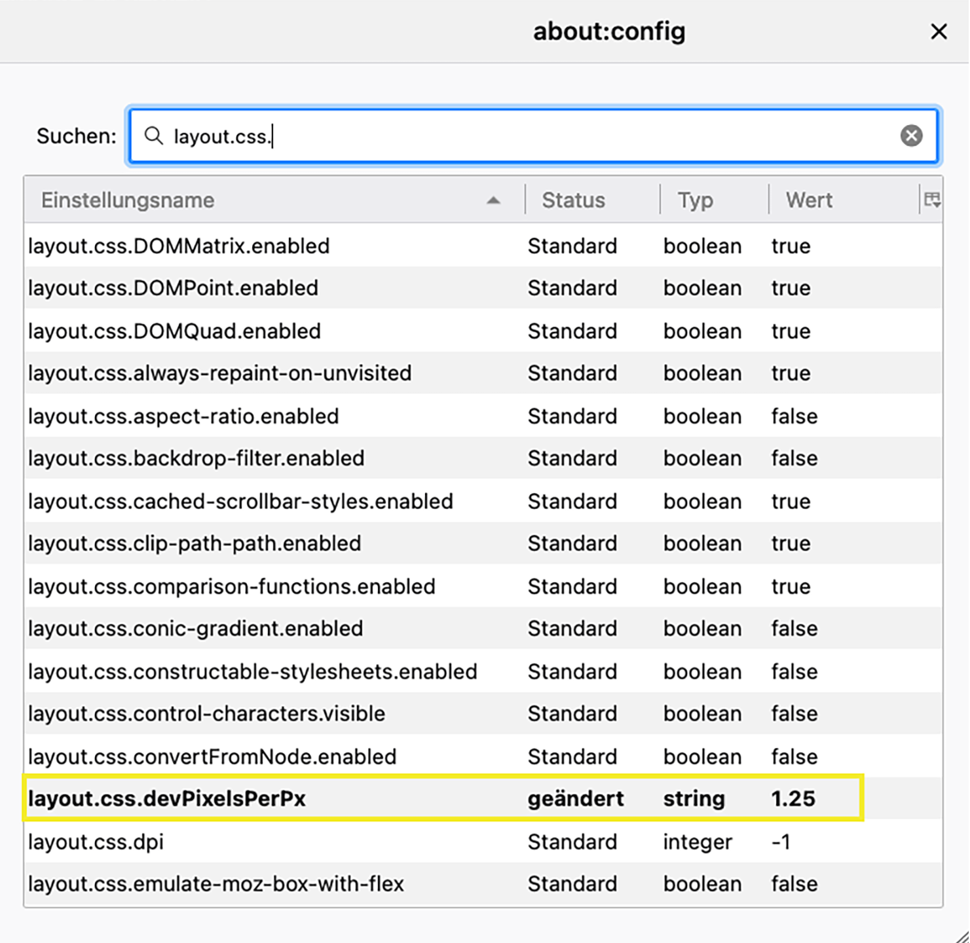Open the column picker icon
Image resolution: width=970 pixels, height=943 pixels.
click(932, 200)
